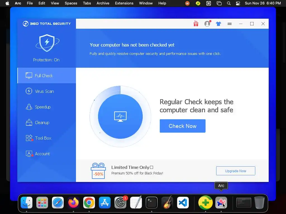The width and height of the screenshot is (286, 214).
Task: Click Protection: On status text
Action: click(46, 60)
